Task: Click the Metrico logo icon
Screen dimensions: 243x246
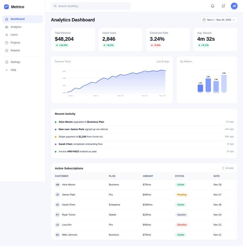Action: click(6, 7)
